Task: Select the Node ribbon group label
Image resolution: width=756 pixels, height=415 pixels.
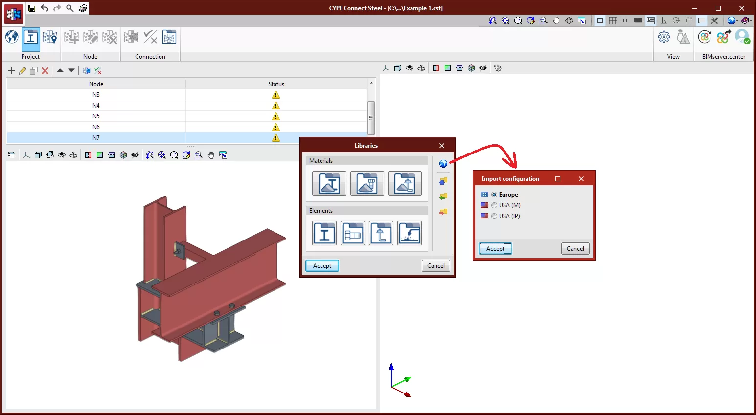Action: coord(90,57)
